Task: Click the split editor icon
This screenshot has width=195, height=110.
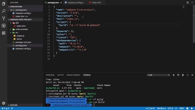Action: click(188, 2)
